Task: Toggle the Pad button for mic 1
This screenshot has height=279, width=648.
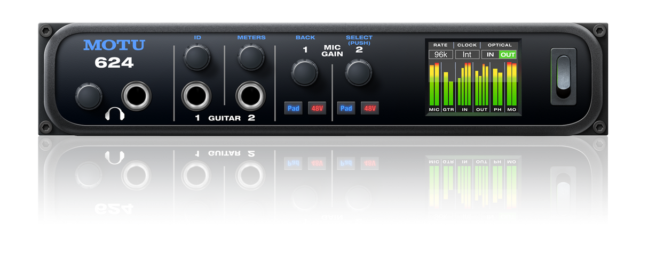Action: 293,108
